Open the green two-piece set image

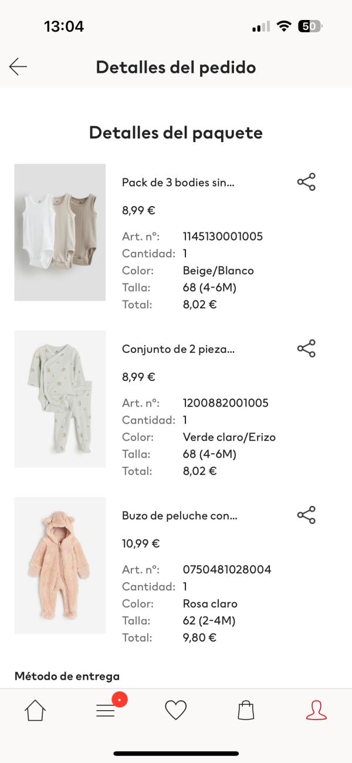tap(60, 399)
